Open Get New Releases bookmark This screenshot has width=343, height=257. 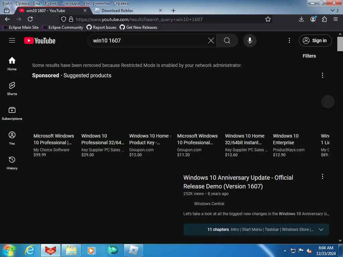139,27
